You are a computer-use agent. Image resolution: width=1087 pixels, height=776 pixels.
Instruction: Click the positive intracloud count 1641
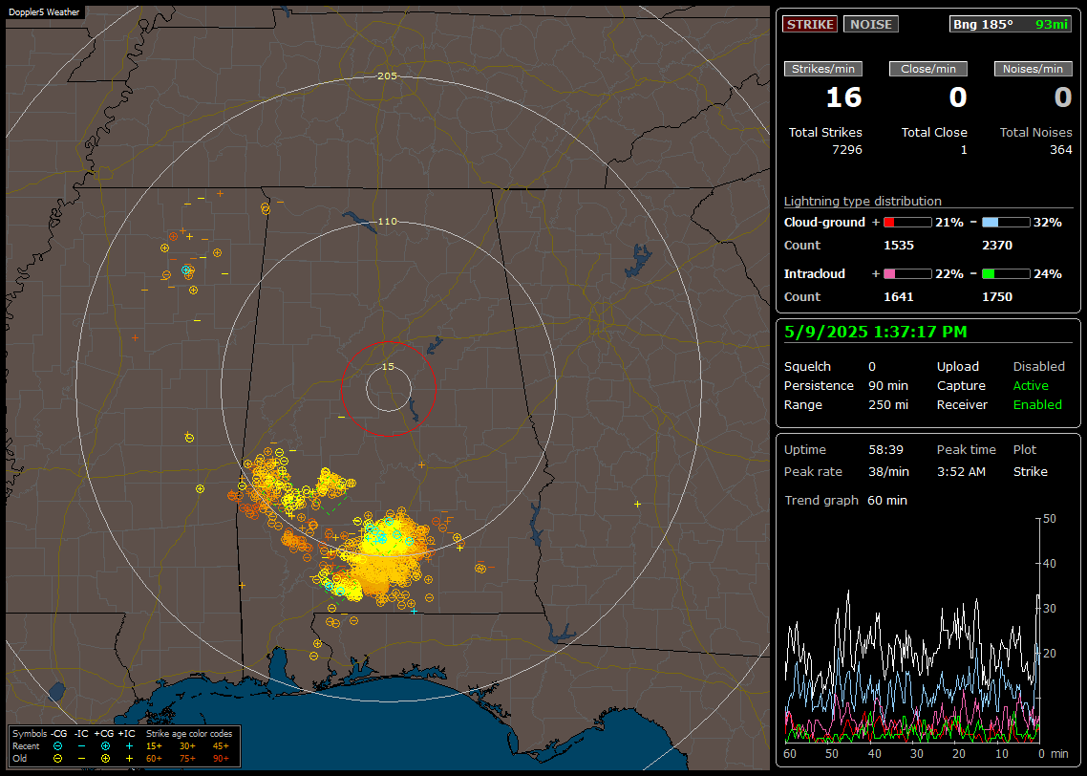coord(899,297)
